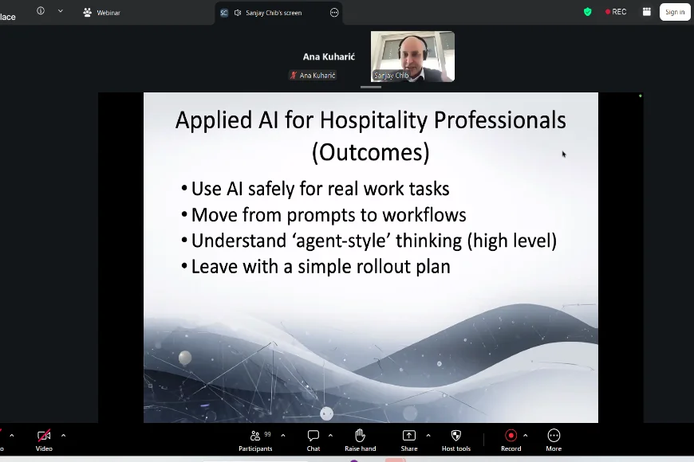
Task: Expand the Chat options arrow
Action: point(330,435)
